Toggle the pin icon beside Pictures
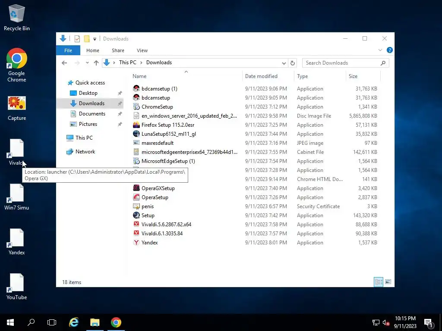The width and height of the screenshot is (442, 331). (x=120, y=124)
